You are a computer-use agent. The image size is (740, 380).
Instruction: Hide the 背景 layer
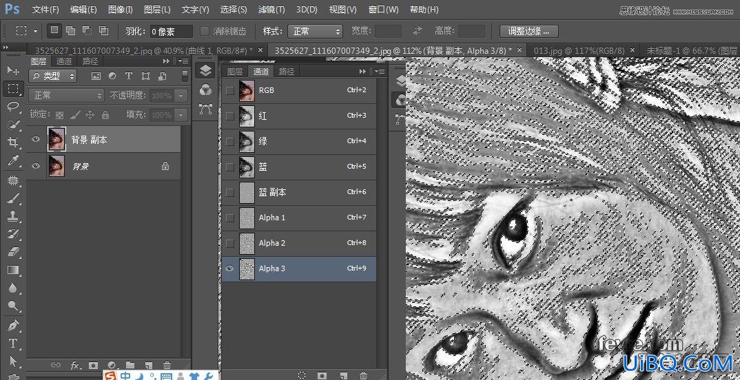click(36, 166)
